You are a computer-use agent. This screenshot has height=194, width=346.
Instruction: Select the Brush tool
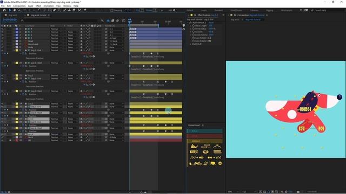click(x=65, y=10)
